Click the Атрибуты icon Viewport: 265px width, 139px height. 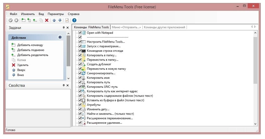84,105
